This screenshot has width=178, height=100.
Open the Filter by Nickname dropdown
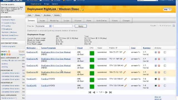click(x=43, y=26)
